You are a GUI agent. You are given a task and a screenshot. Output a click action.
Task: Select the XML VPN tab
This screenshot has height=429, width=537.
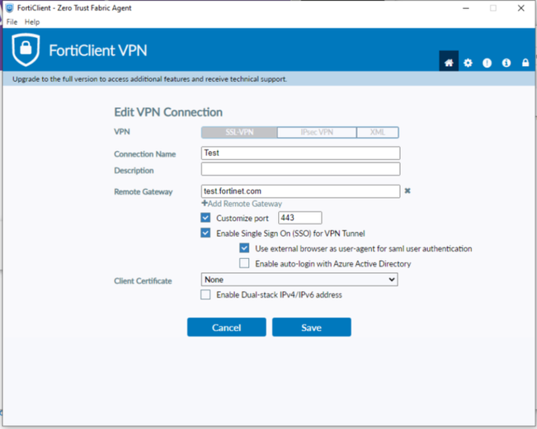[x=377, y=132]
